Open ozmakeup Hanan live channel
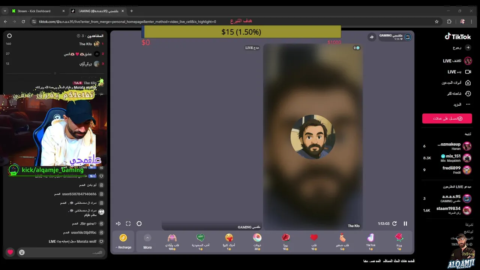 pos(447,146)
